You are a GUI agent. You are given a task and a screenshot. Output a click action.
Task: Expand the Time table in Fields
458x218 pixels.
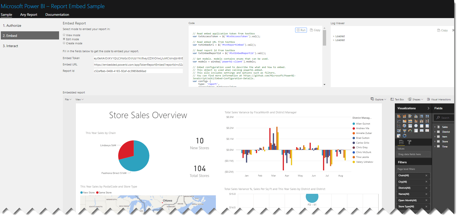coord(435,146)
